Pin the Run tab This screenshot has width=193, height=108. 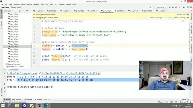tap(5, 92)
